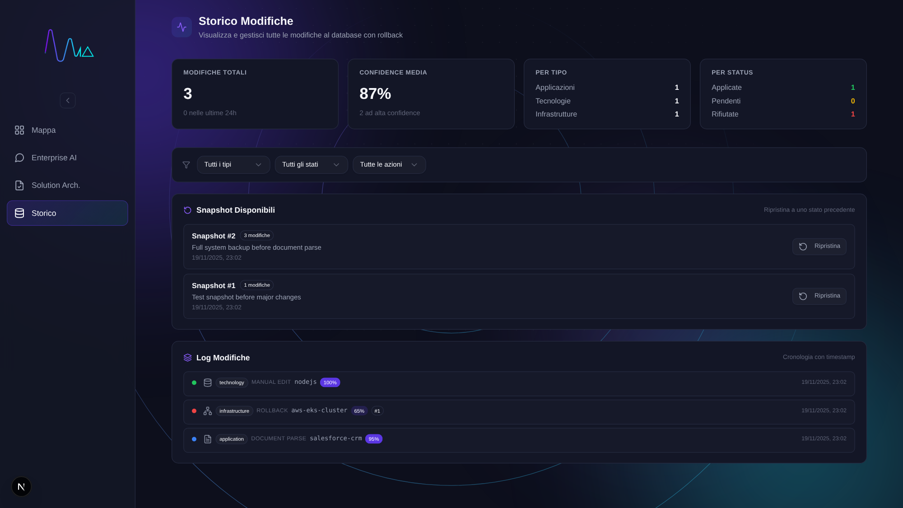
Task: Collapse the sidebar with the chevron button
Action: [68, 100]
